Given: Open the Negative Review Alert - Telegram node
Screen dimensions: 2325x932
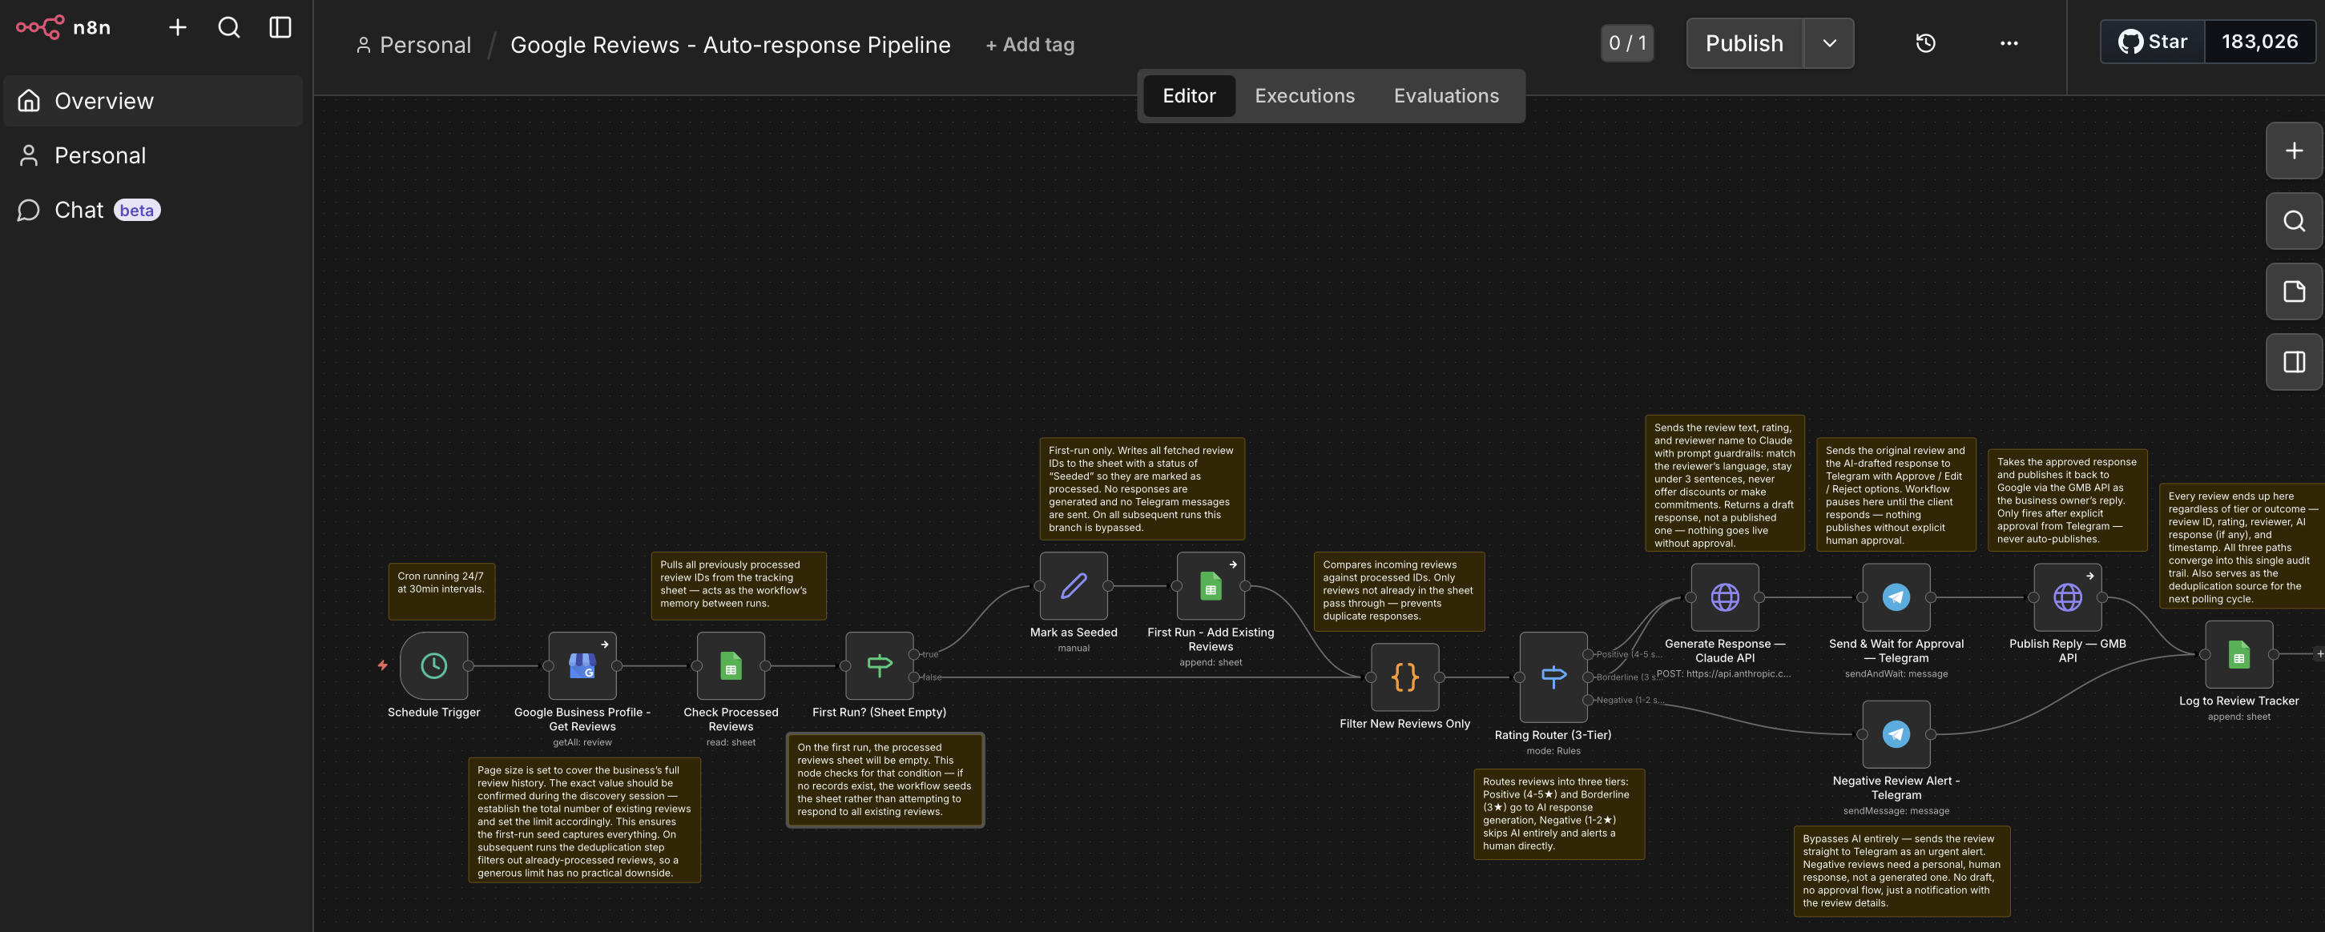Looking at the screenshot, I should coord(1896,733).
